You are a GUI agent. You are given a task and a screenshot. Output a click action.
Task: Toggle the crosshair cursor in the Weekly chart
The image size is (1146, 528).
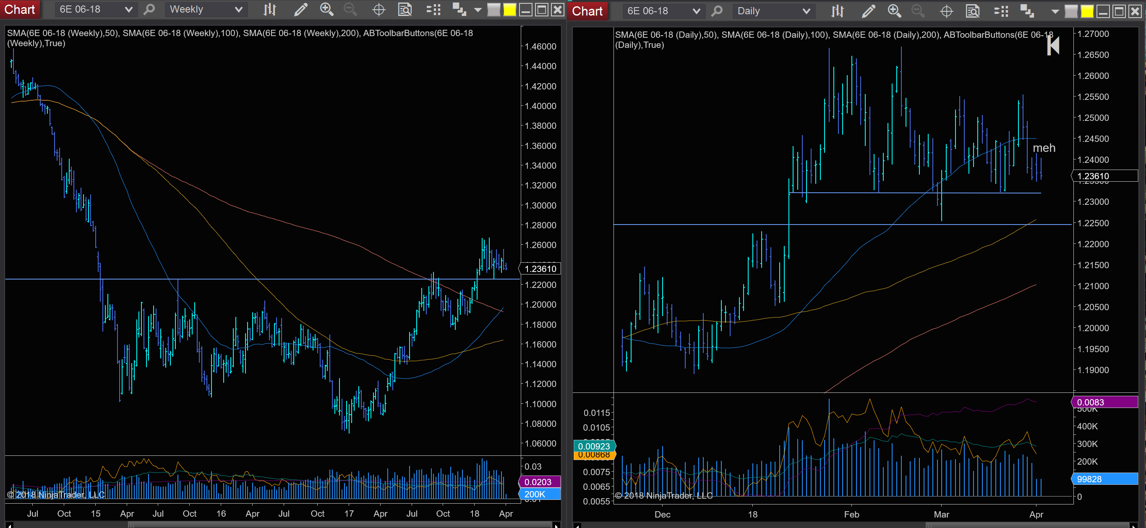[x=379, y=9]
